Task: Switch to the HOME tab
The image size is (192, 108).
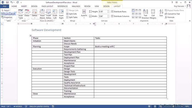Action: pyautogui.click(x=14, y=6)
